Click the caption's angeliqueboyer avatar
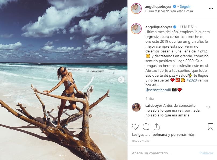 click(x=136, y=29)
